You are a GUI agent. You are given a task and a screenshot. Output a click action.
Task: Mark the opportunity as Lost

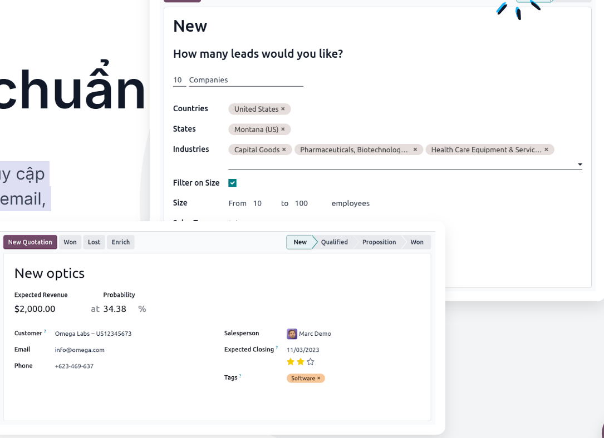click(94, 242)
